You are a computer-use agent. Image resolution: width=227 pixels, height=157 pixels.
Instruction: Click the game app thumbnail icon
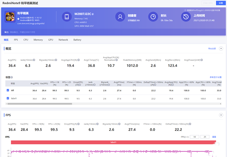click(x=10, y=17)
